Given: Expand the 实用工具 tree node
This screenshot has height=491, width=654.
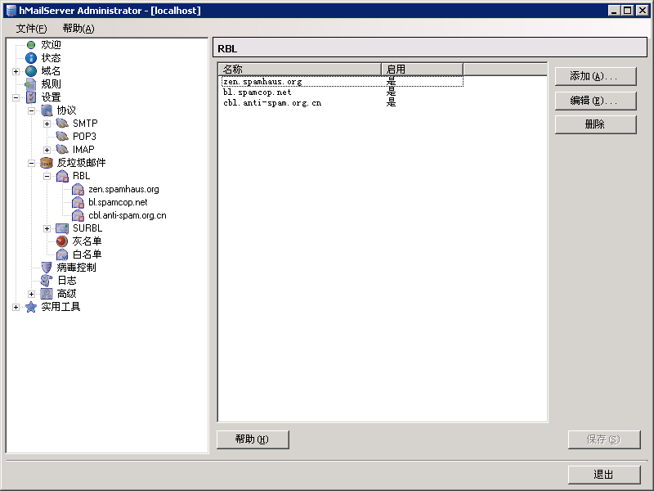Looking at the screenshot, I should [x=16, y=308].
